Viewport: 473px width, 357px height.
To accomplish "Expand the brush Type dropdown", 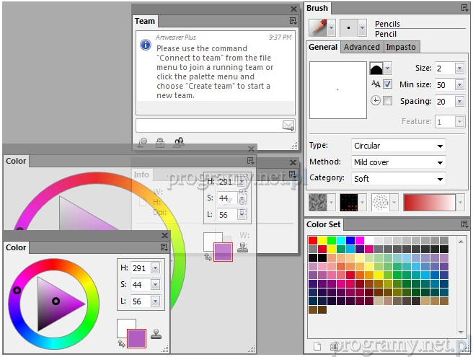I will (398, 146).
